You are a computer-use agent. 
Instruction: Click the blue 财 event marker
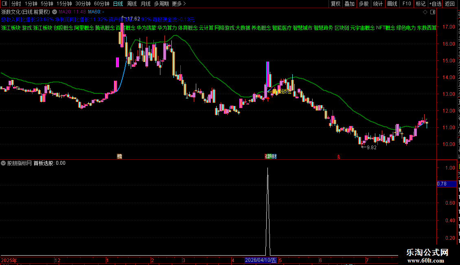click(274, 156)
